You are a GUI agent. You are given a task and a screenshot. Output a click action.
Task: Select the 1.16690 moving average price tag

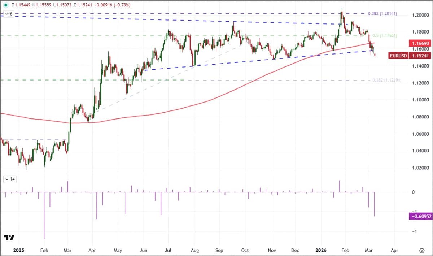419,43
